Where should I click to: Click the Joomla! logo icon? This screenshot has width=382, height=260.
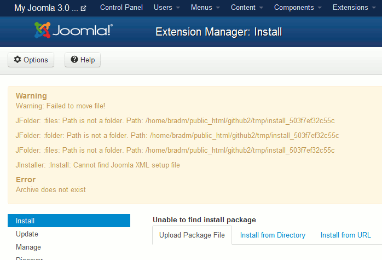pos(43,31)
